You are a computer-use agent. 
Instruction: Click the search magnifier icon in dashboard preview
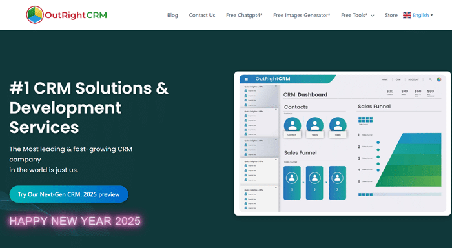[430, 79]
